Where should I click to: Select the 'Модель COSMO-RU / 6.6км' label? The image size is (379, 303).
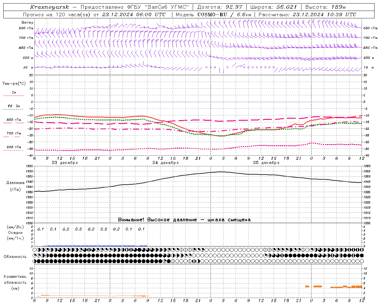coord(213,14)
